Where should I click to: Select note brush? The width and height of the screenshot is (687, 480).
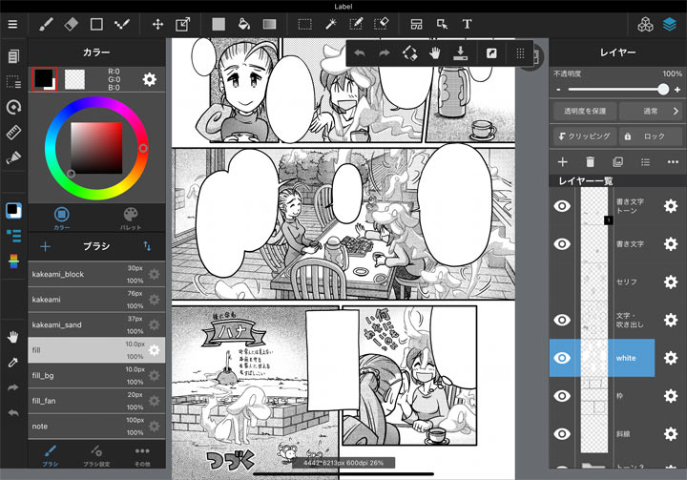(96, 426)
